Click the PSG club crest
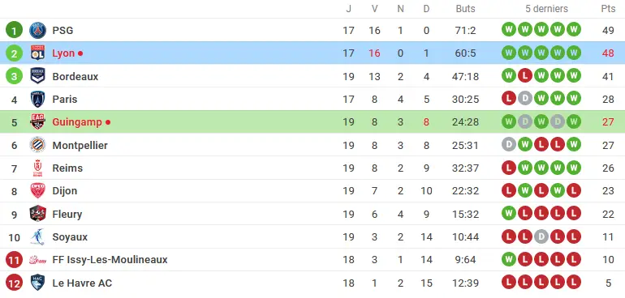 [37, 30]
